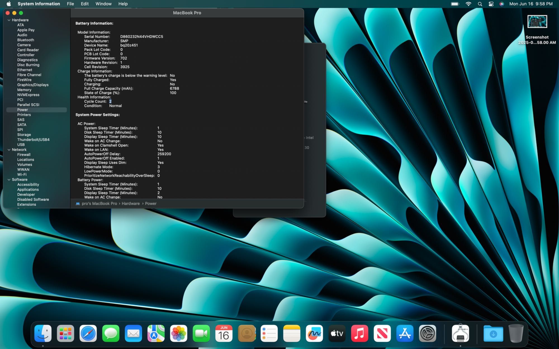
Task: Open Reminders app in Dock
Action: coord(269,333)
